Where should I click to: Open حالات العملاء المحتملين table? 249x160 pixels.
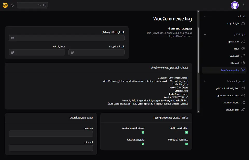[224, 95]
